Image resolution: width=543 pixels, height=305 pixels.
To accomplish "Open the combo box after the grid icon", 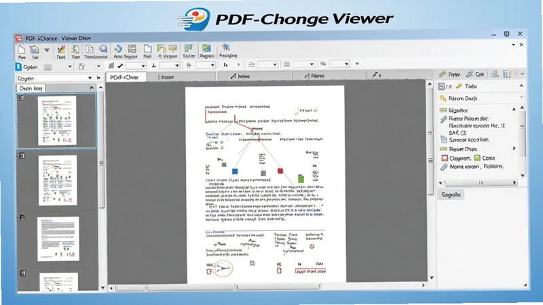I will 205,65.
